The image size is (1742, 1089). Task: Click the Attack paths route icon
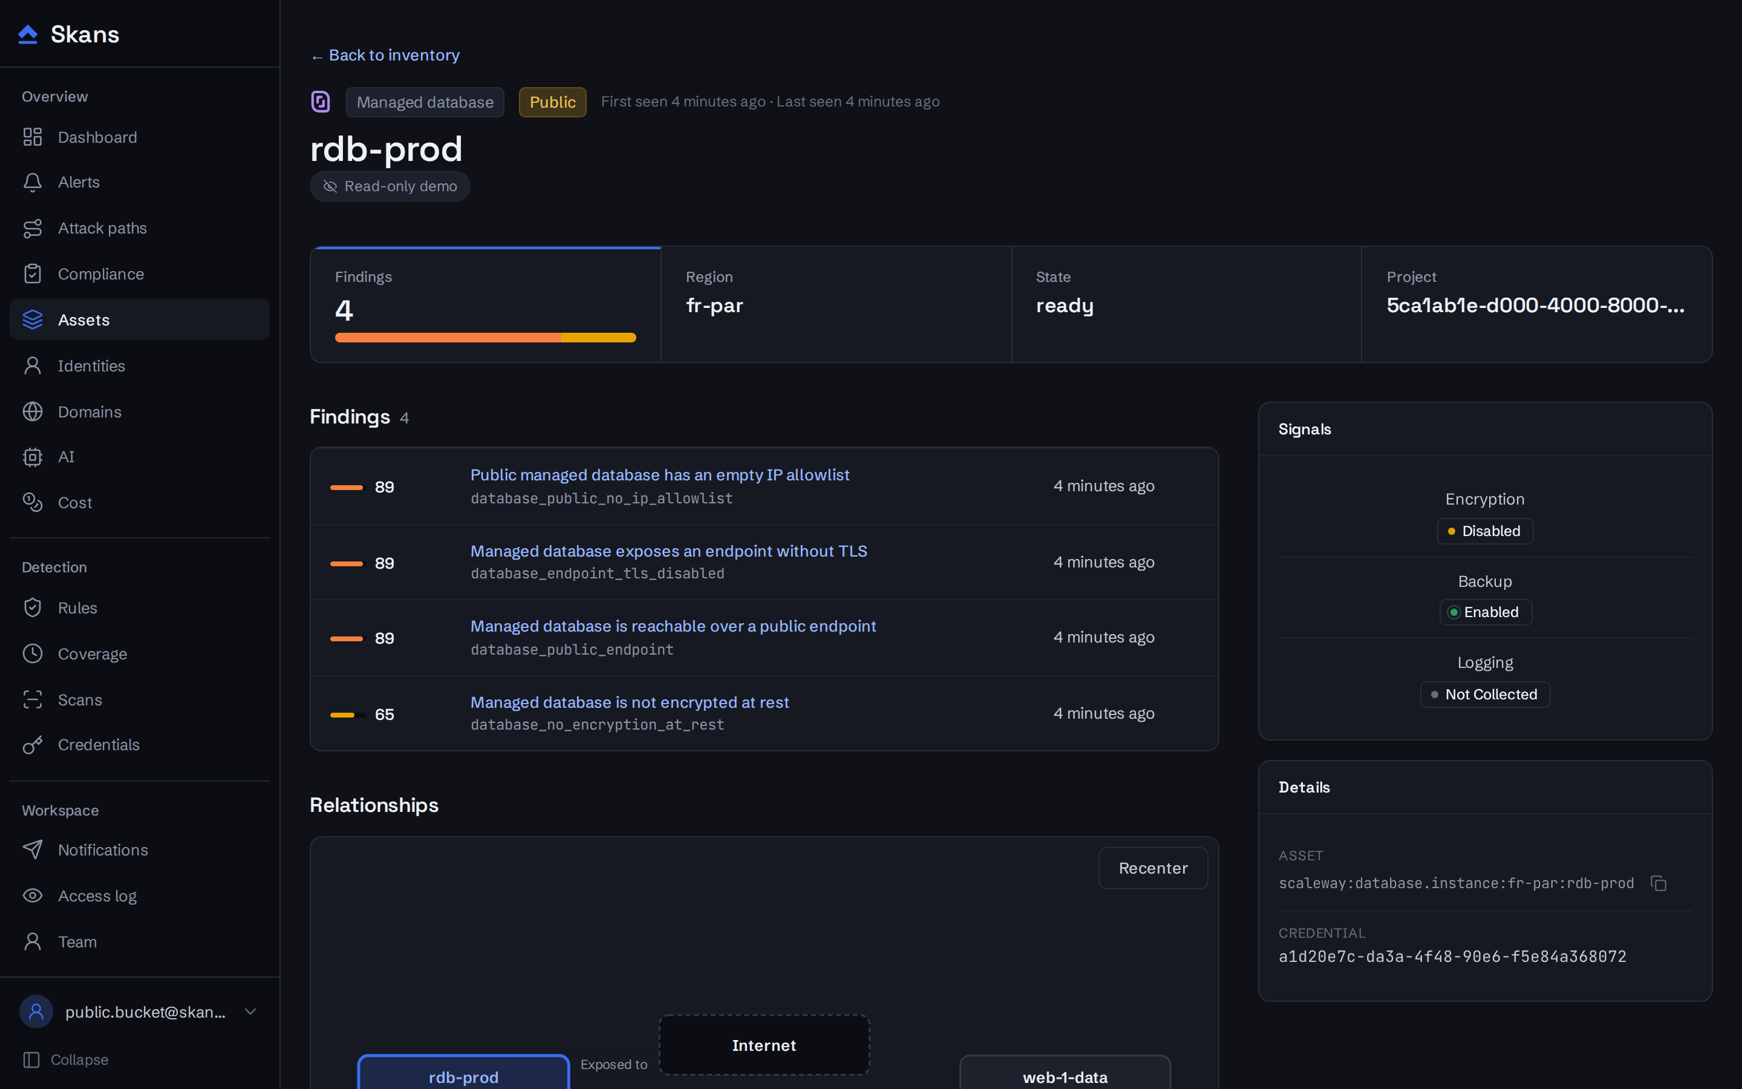click(x=33, y=228)
